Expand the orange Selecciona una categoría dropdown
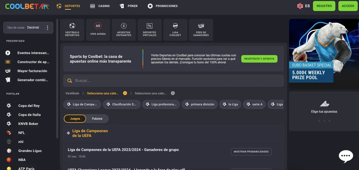This screenshot has width=359, height=170. (x=107, y=93)
